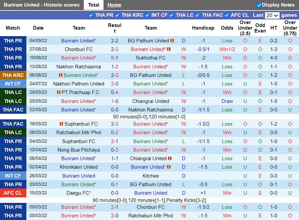Click THA KRC league label on 06/08/22 row
Image resolution: width=299 pixels, height=220 pixels.
pyautogui.click(x=13, y=75)
